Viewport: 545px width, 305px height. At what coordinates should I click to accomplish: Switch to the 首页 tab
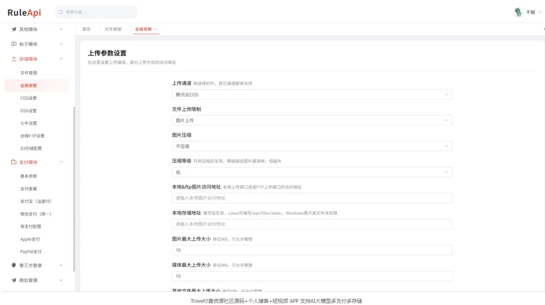click(x=87, y=29)
